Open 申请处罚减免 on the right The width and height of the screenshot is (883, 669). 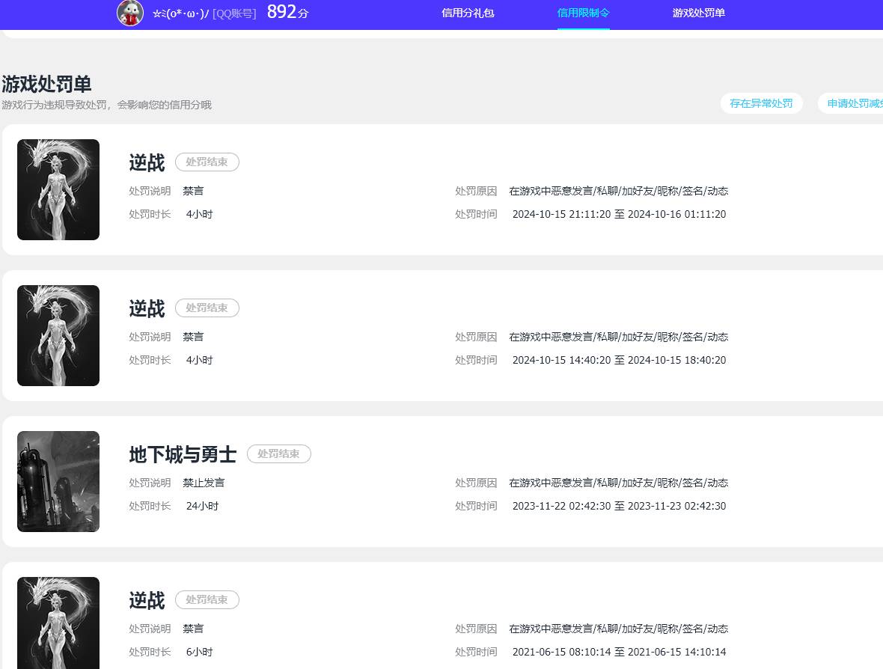tap(853, 103)
